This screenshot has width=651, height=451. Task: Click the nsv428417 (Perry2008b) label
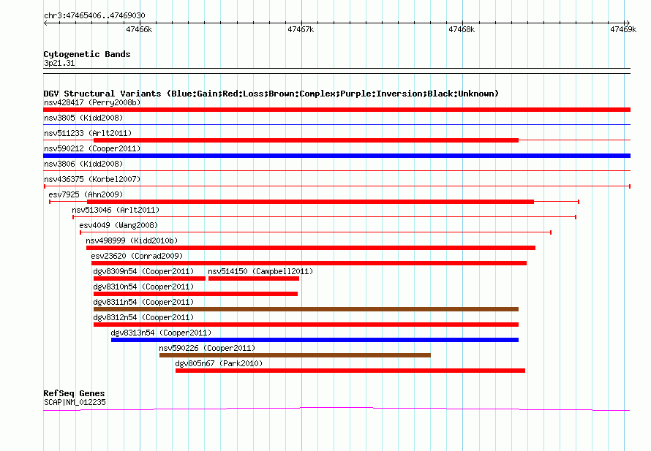[92, 102]
